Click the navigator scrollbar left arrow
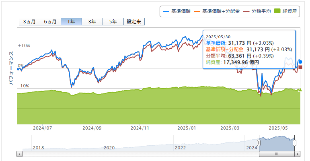This screenshot has width=310, height=161. coord(19,154)
